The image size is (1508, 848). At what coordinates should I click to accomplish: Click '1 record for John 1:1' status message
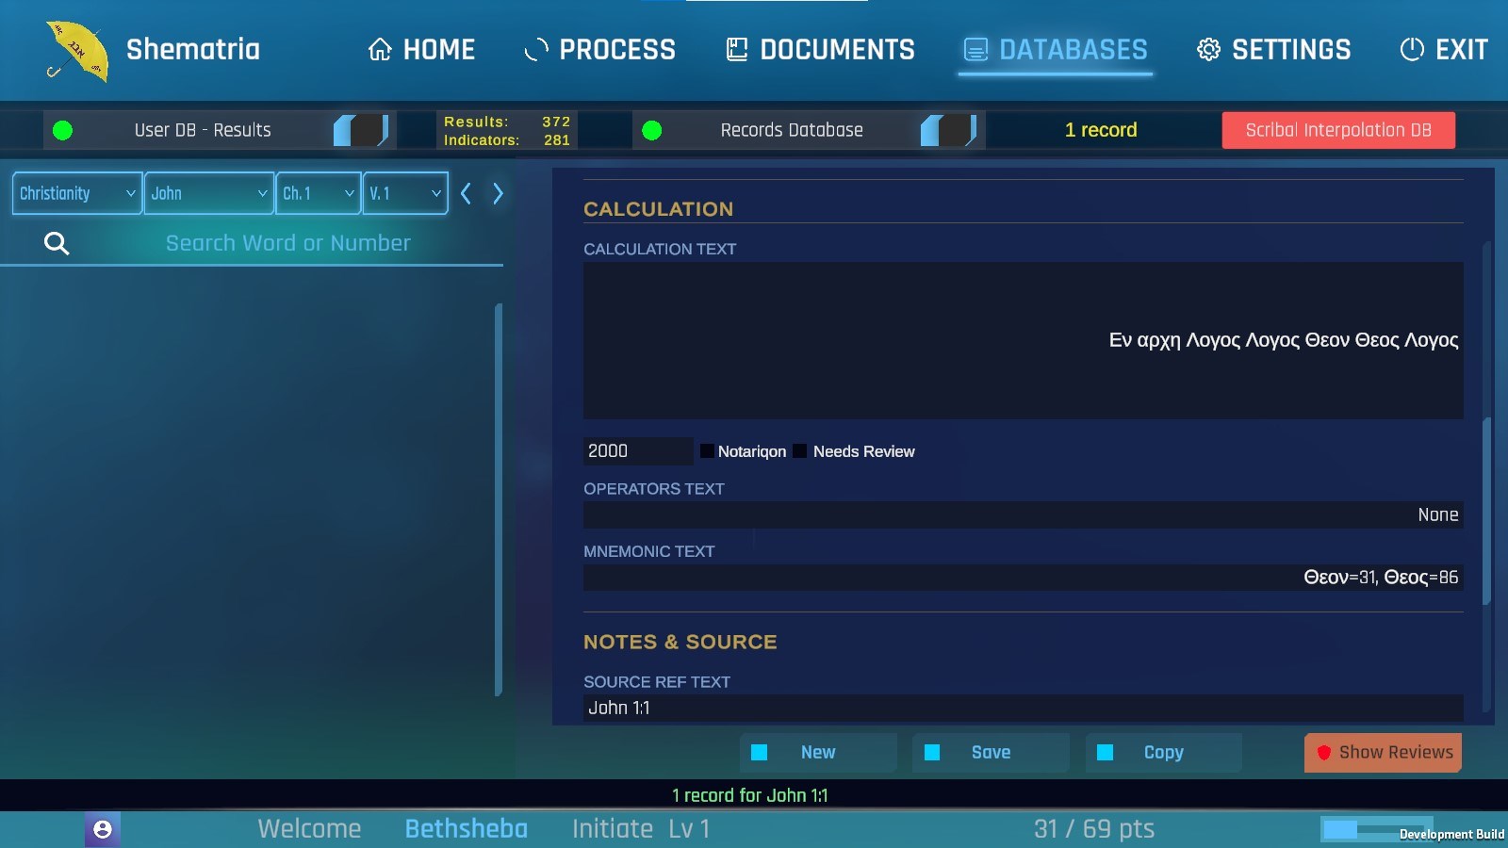[x=750, y=795]
